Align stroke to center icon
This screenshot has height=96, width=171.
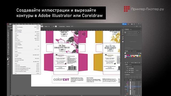pyautogui.click(x=130, y=72)
